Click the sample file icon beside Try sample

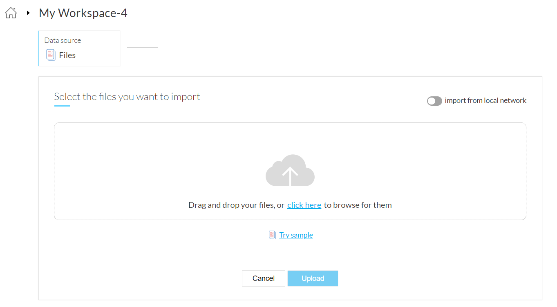click(272, 235)
